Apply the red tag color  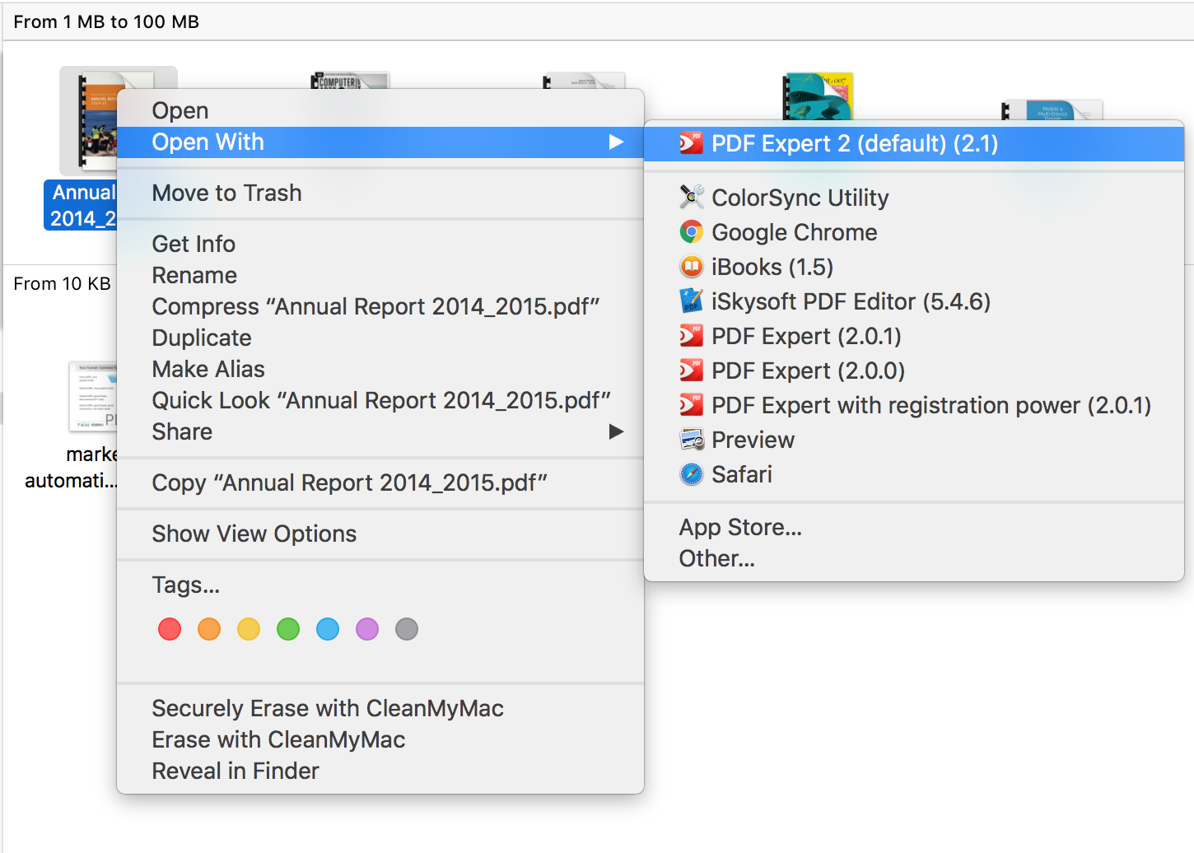pos(170,629)
